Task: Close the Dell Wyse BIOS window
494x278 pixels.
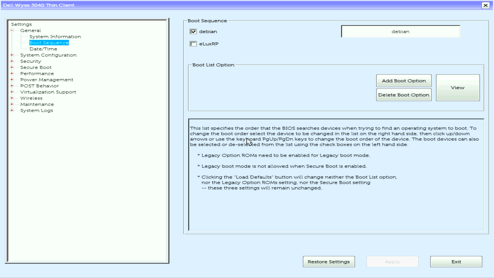Action: click(486, 5)
